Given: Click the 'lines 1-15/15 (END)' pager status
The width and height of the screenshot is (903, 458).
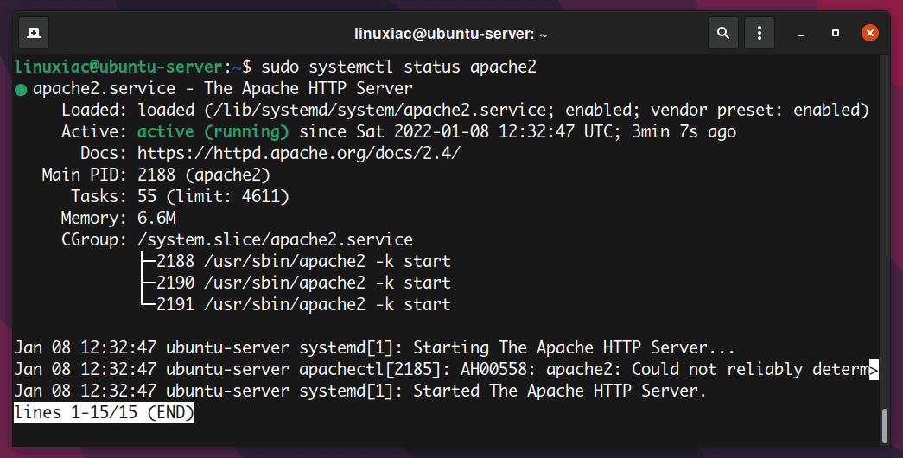Looking at the screenshot, I should 105,413.
